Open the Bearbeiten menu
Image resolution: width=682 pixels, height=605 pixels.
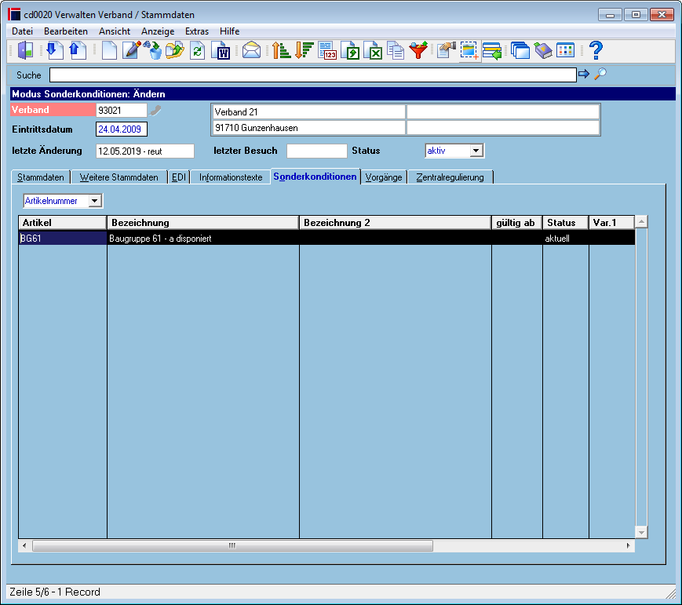(66, 31)
